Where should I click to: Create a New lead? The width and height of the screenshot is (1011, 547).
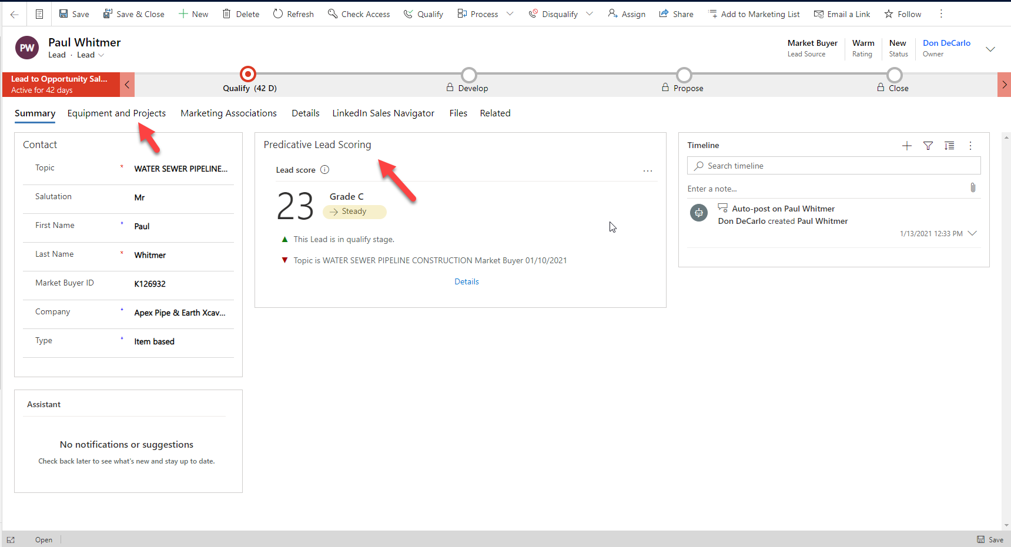(x=193, y=14)
